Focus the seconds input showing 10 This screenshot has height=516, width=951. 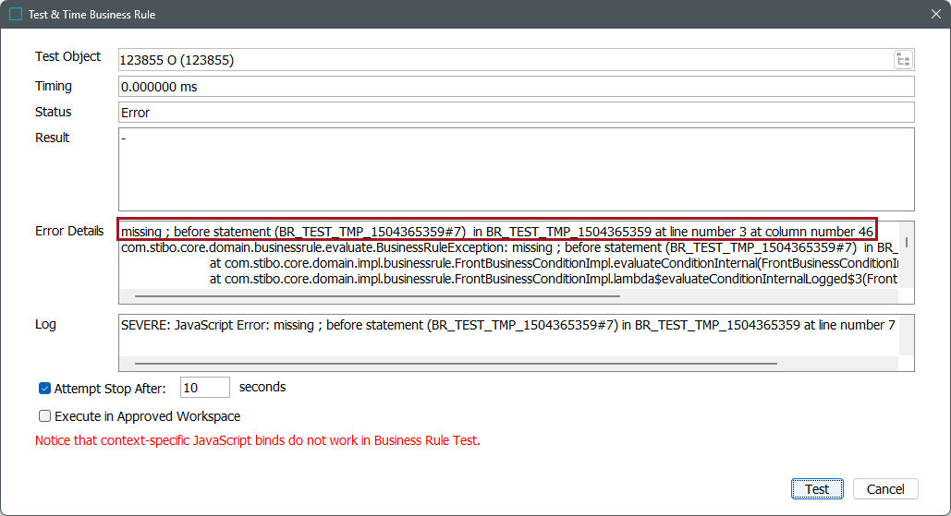click(x=205, y=388)
